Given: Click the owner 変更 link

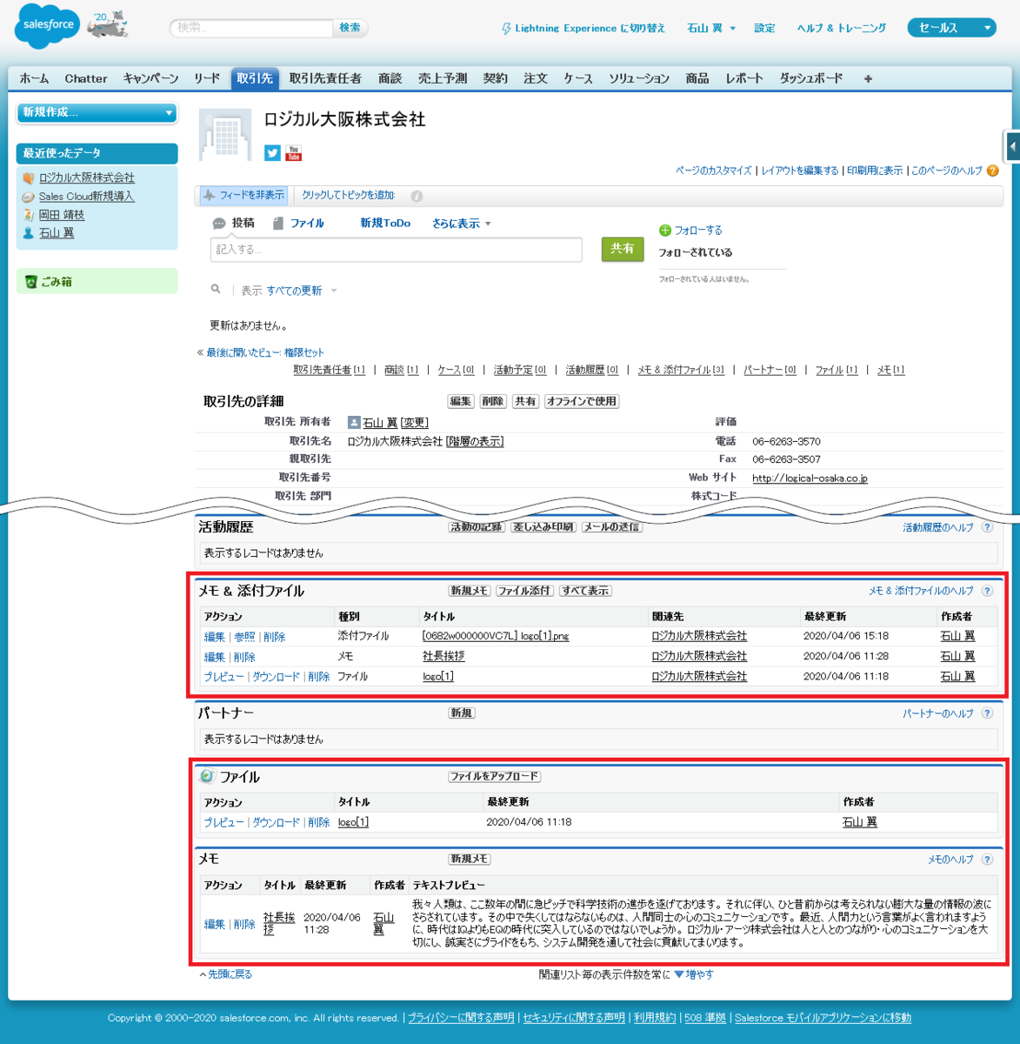Looking at the screenshot, I should [x=415, y=423].
